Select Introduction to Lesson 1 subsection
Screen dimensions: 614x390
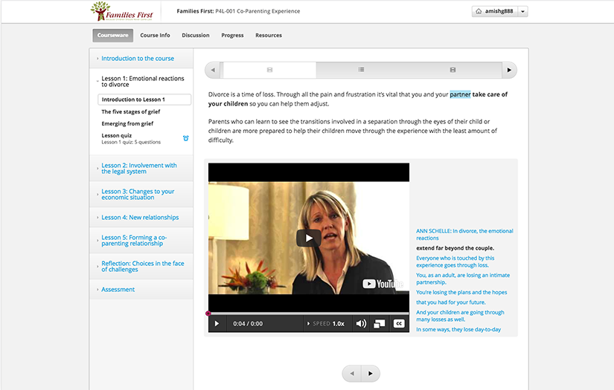click(x=144, y=100)
